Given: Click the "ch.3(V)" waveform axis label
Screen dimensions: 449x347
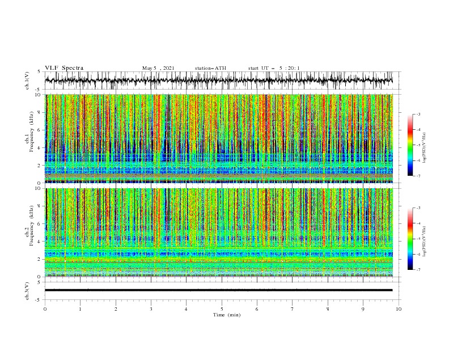Looking at the screenshot, I should [x=27, y=291].
